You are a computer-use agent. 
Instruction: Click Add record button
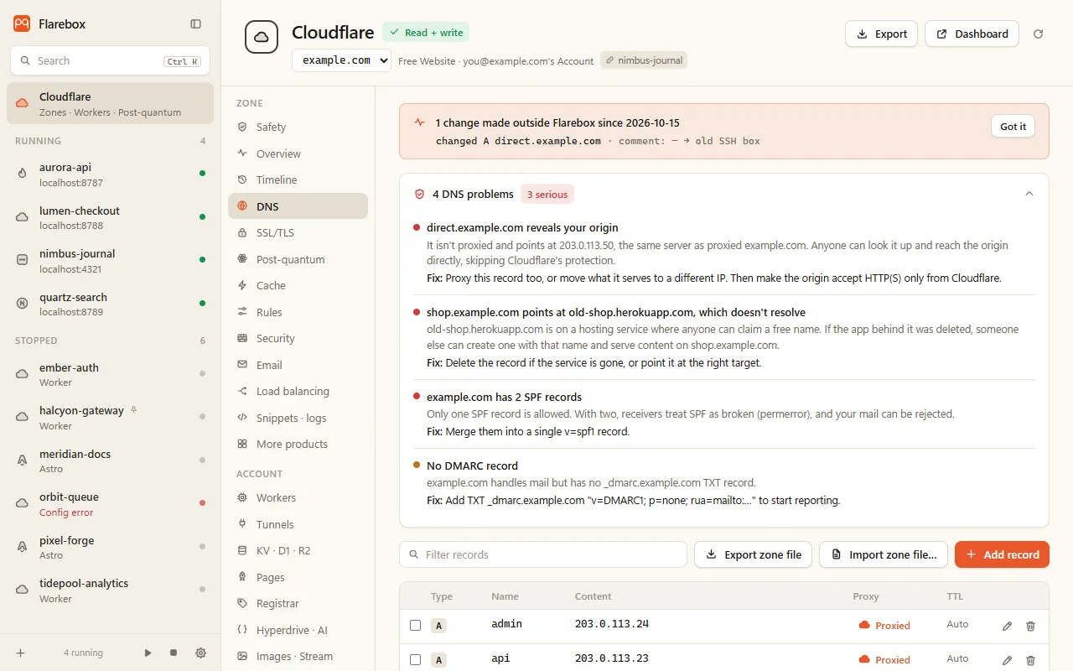click(x=1002, y=554)
